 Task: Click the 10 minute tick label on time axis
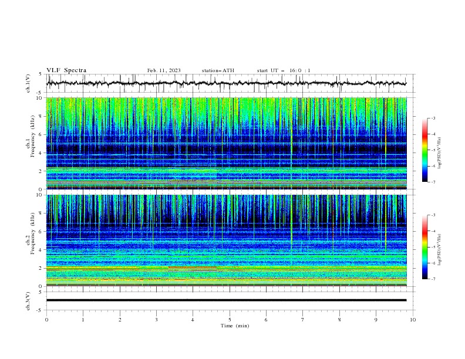pyautogui.click(x=413, y=320)
